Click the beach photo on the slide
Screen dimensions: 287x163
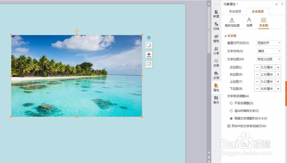coord(77,76)
